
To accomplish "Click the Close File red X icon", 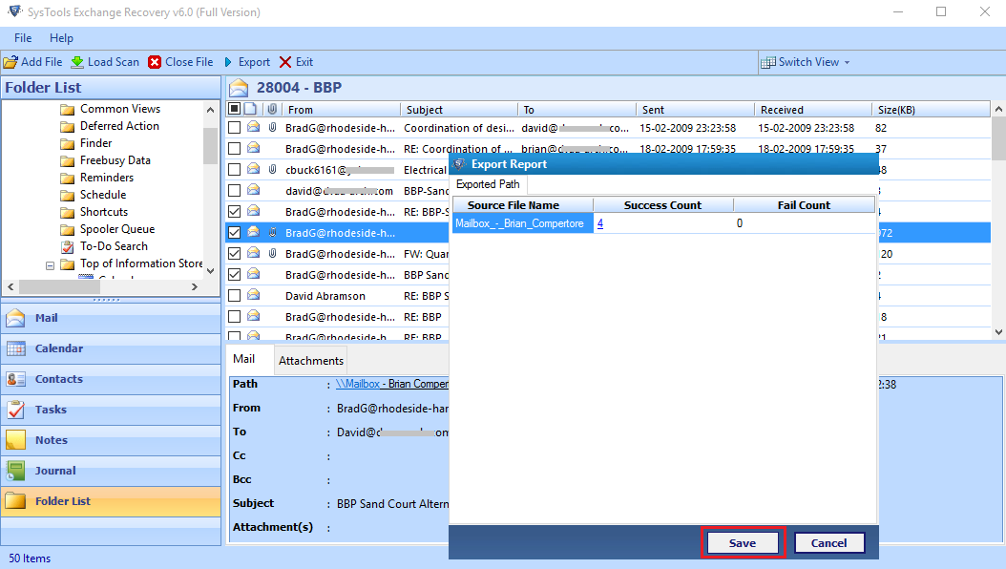I will (x=155, y=62).
